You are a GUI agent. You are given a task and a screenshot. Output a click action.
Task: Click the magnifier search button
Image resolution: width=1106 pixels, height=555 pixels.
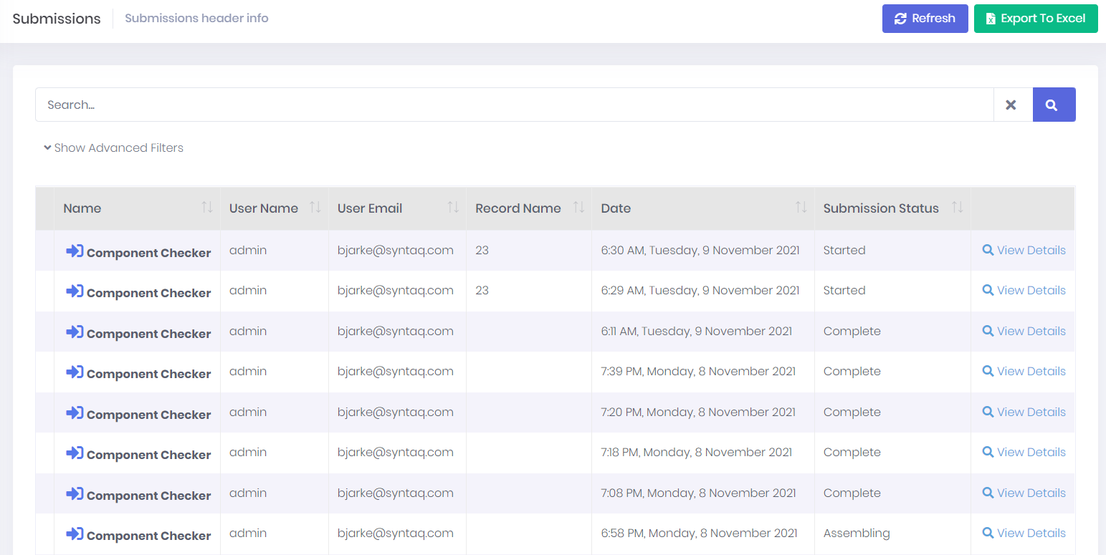click(1054, 105)
